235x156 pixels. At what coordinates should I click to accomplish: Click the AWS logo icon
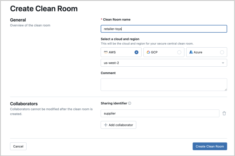coord(106,52)
